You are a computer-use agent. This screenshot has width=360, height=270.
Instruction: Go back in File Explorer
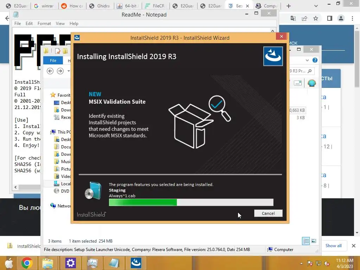point(50,71)
